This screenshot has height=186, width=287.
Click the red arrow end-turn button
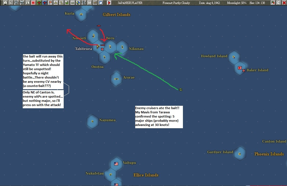[x=109, y=3]
